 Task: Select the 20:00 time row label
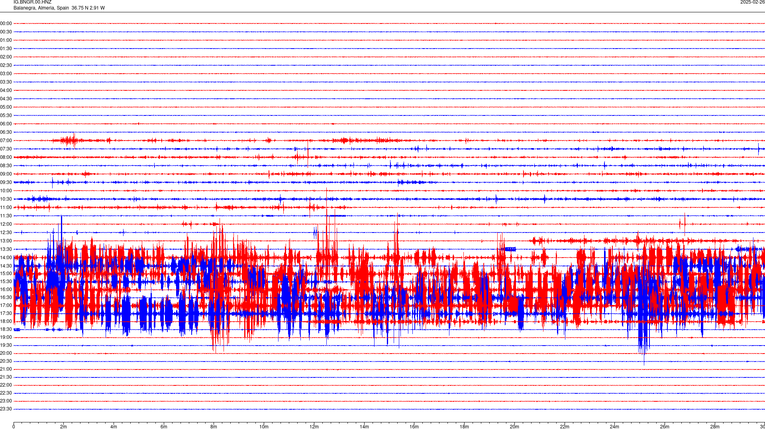tap(6, 353)
